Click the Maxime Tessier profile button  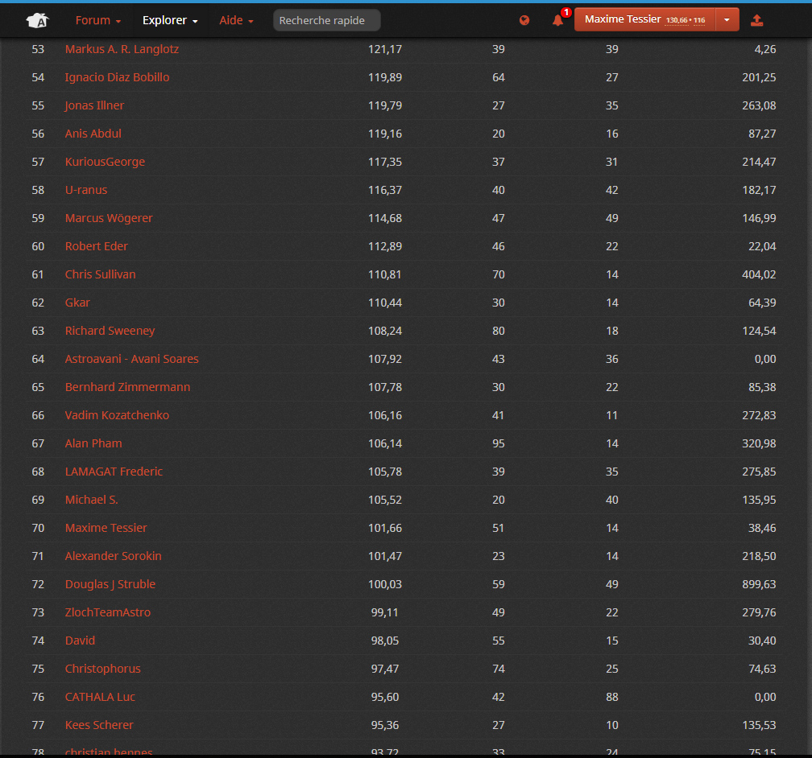(644, 19)
